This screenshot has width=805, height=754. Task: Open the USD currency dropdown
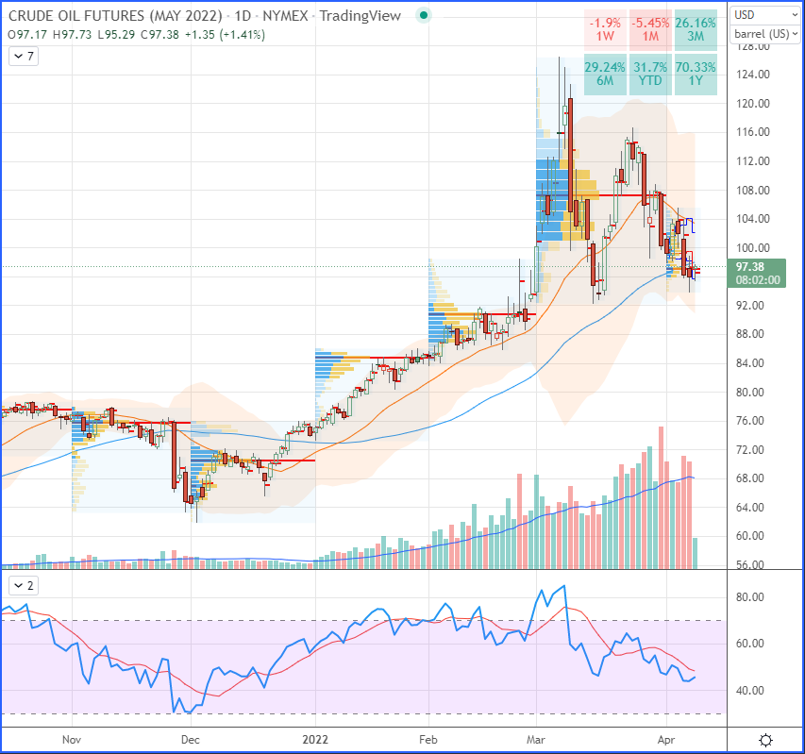click(765, 14)
